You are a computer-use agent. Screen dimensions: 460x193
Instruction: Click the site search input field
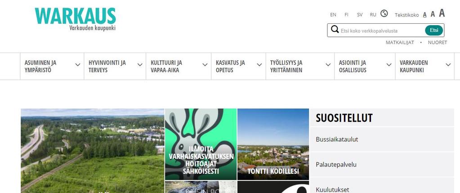pos(382,31)
